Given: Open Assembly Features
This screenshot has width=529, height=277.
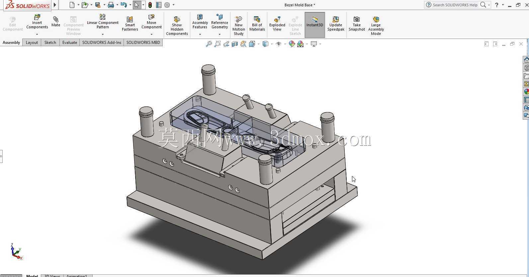Looking at the screenshot, I should (x=200, y=22).
